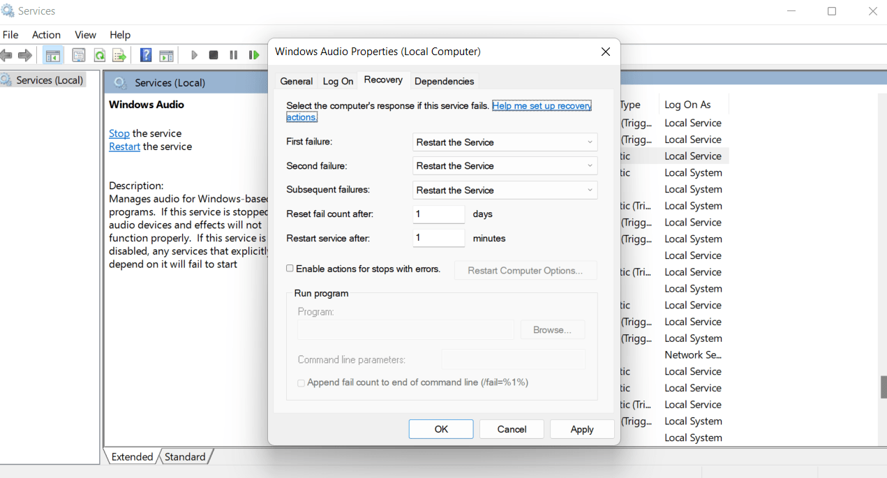The width and height of the screenshot is (887, 478).
Task: Apply the recovery settings
Action: click(582, 428)
